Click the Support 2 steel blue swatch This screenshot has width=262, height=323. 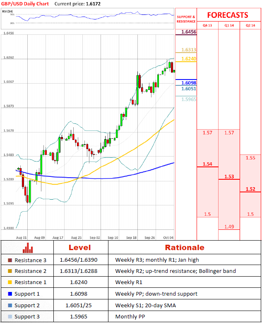10,305
